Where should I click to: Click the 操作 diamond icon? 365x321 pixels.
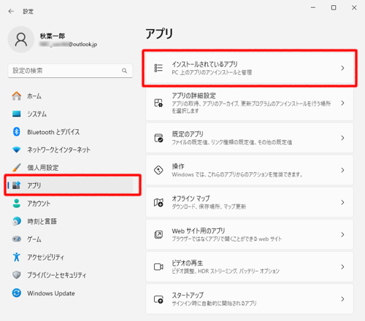tap(158, 170)
